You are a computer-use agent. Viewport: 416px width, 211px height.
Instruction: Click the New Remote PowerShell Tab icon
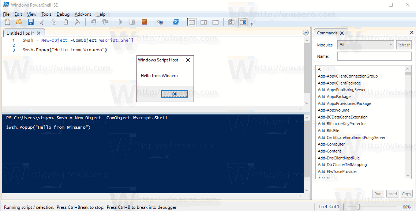click(160, 22)
